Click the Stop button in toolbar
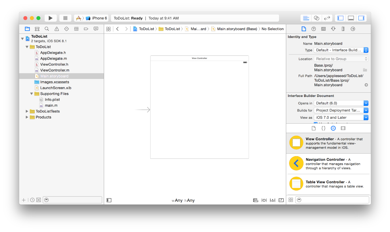Image resolution: width=390 pixels, height=232 pixels. click(65, 18)
